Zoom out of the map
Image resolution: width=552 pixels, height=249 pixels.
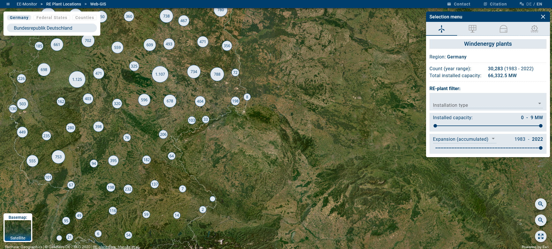tap(541, 220)
